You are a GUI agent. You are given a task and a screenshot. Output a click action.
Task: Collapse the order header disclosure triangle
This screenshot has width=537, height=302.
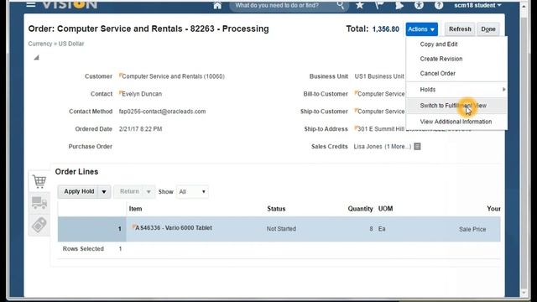click(x=36, y=58)
